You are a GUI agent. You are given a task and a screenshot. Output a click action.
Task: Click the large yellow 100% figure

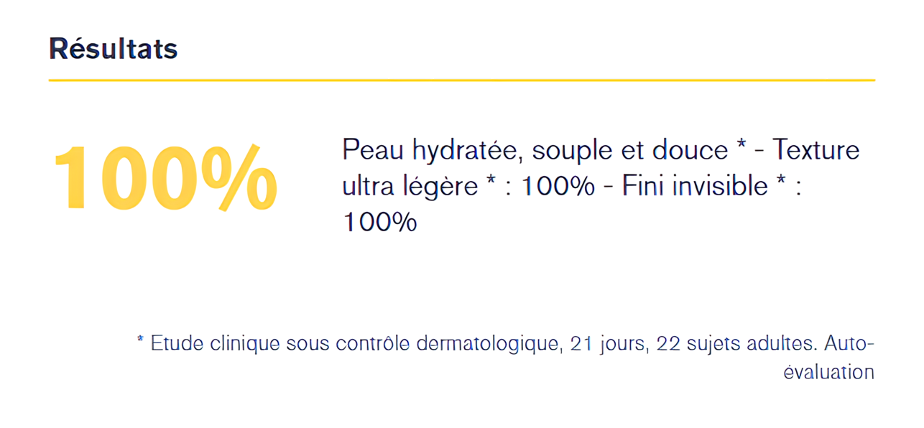(165, 179)
